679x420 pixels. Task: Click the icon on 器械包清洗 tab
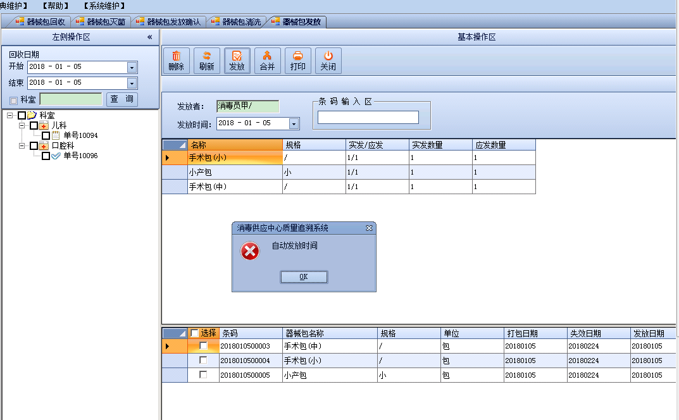click(x=216, y=22)
